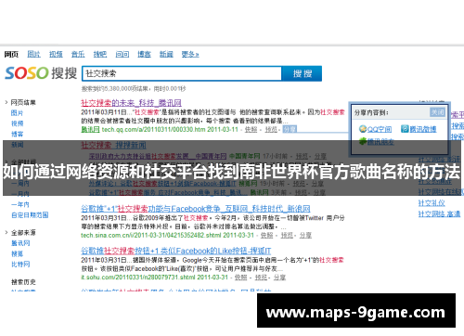Filter source by 比特网
464x336 pixels.
pyautogui.click(x=20, y=265)
